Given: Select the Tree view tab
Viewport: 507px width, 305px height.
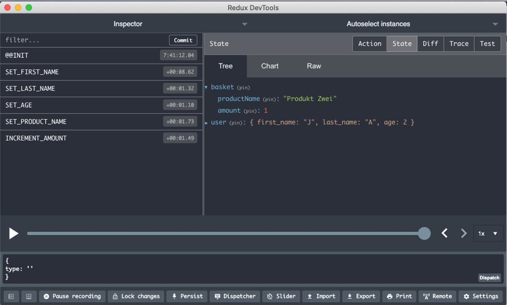Looking at the screenshot, I should [x=226, y=66].
